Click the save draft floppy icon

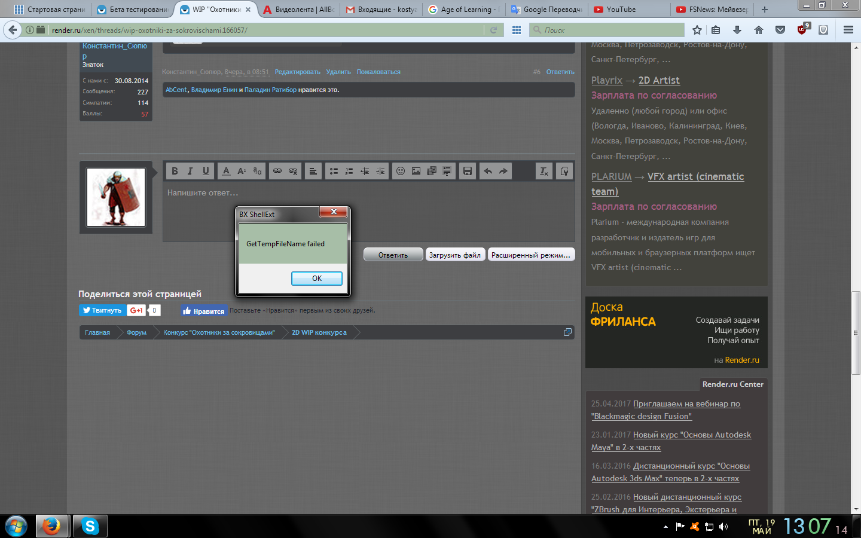(x=468, y=171)
